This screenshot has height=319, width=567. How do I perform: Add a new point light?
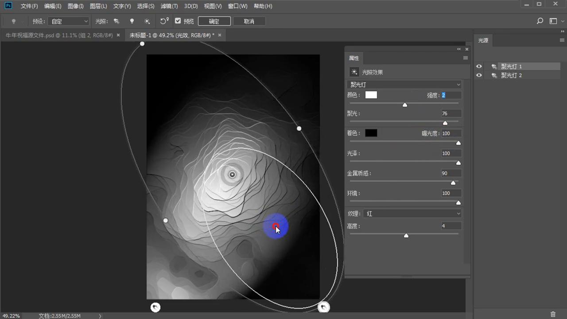pyautogui.click(x=132, y=21)
